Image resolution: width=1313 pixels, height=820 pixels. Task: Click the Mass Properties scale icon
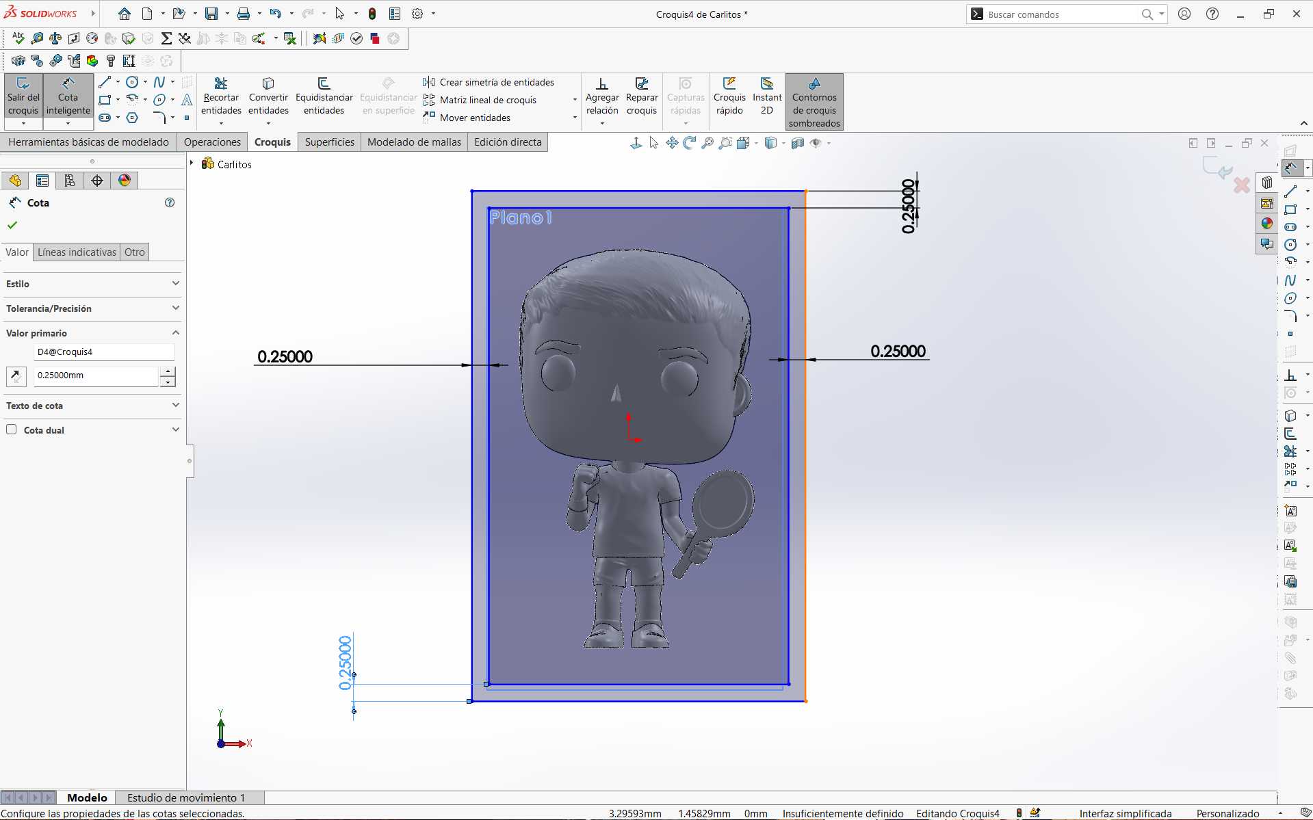(55, 38)
